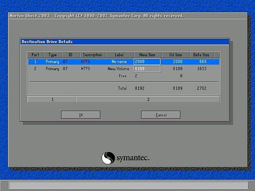255x191 pixels.
Task: Click the ID column header
Action: pos(70,55)
